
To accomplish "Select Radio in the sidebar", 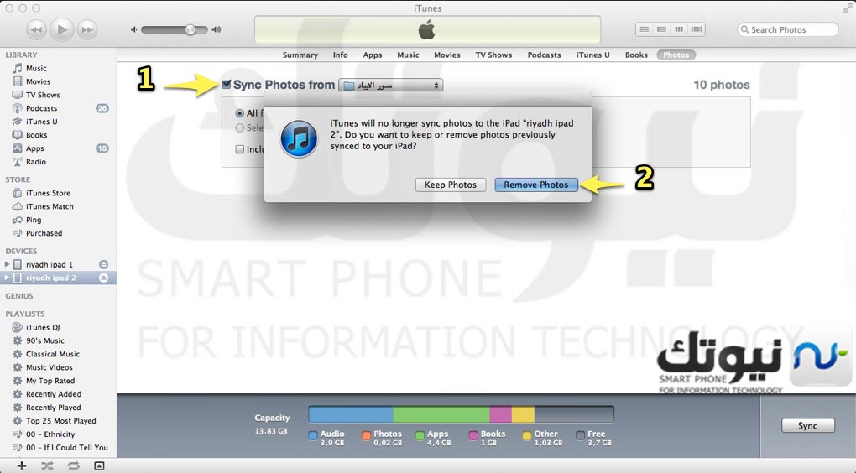I will 36,162.
